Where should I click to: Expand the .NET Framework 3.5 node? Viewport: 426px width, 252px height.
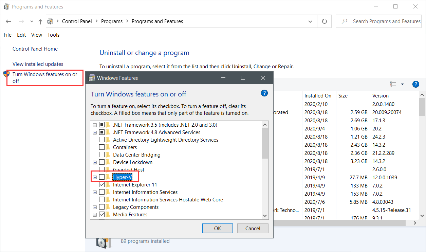coord(95,125)
